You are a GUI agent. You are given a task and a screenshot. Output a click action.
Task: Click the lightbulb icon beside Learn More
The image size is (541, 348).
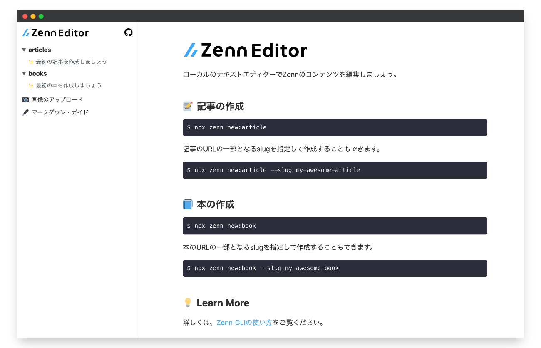[x=187, y=303]
